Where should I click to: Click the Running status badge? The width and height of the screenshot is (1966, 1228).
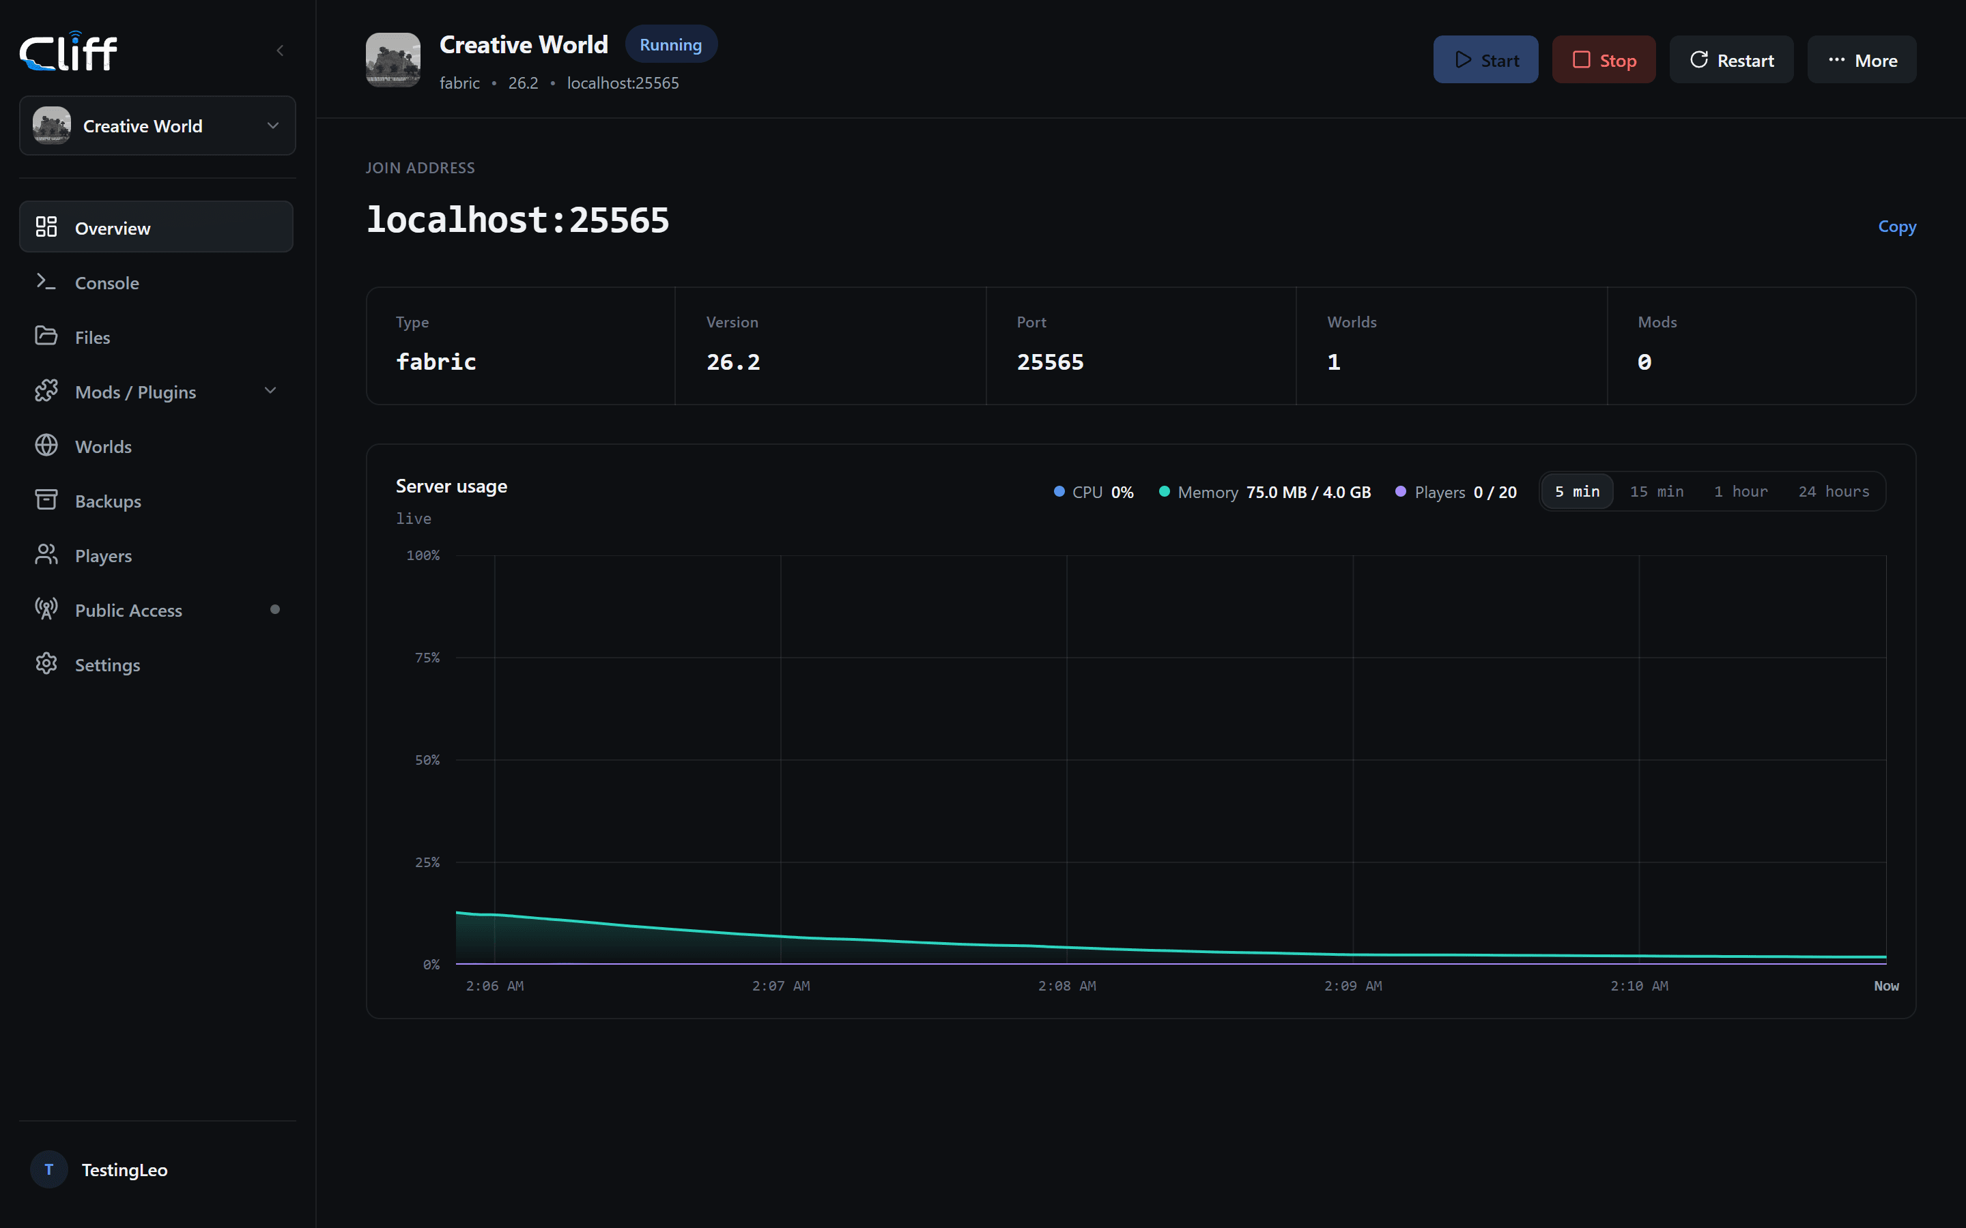(x=671, y=44)
